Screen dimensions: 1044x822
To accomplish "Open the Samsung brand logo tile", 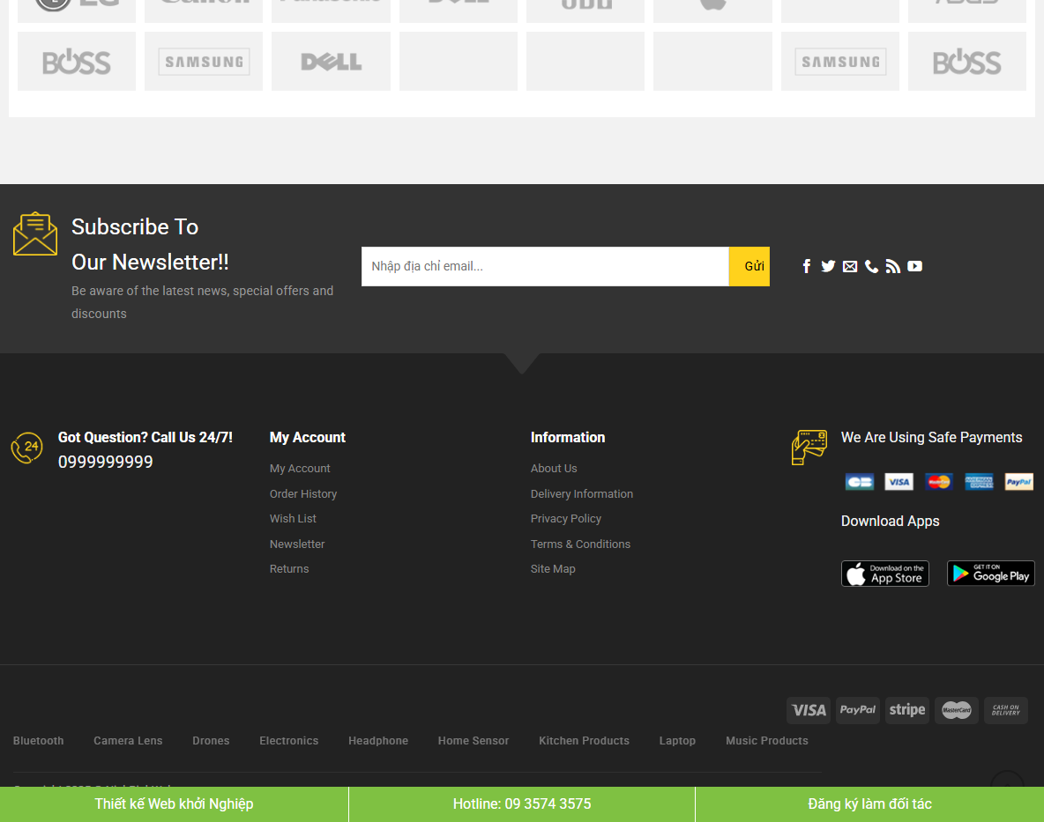I will point(203,61).
